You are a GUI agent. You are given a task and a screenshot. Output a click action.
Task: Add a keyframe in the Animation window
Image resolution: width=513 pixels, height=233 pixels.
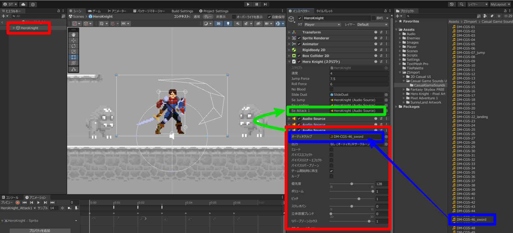(69, 208)
